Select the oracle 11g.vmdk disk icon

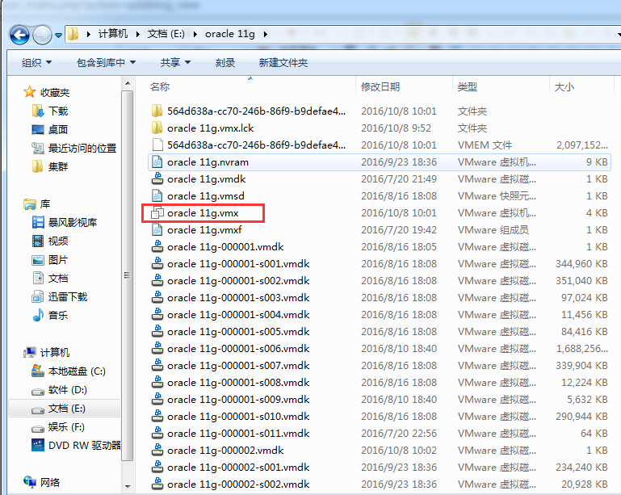tap(157, 178)
